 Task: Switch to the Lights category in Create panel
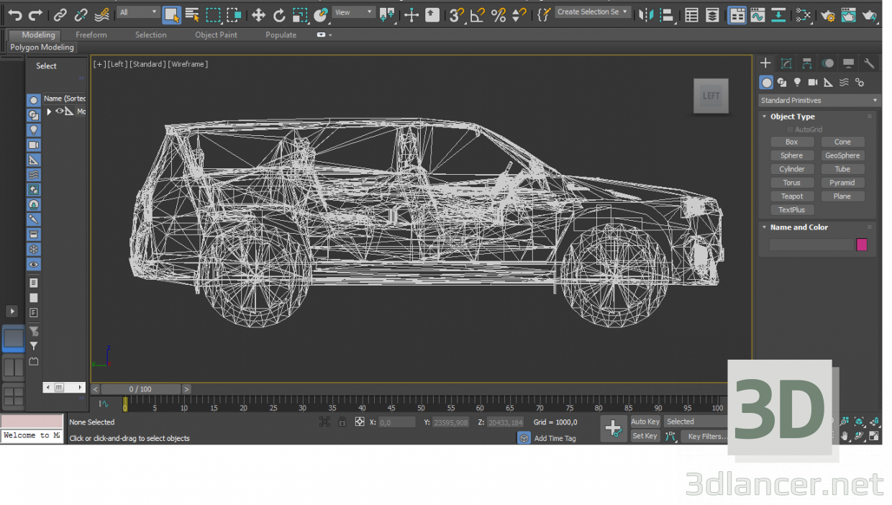click(x=797, y=82)
